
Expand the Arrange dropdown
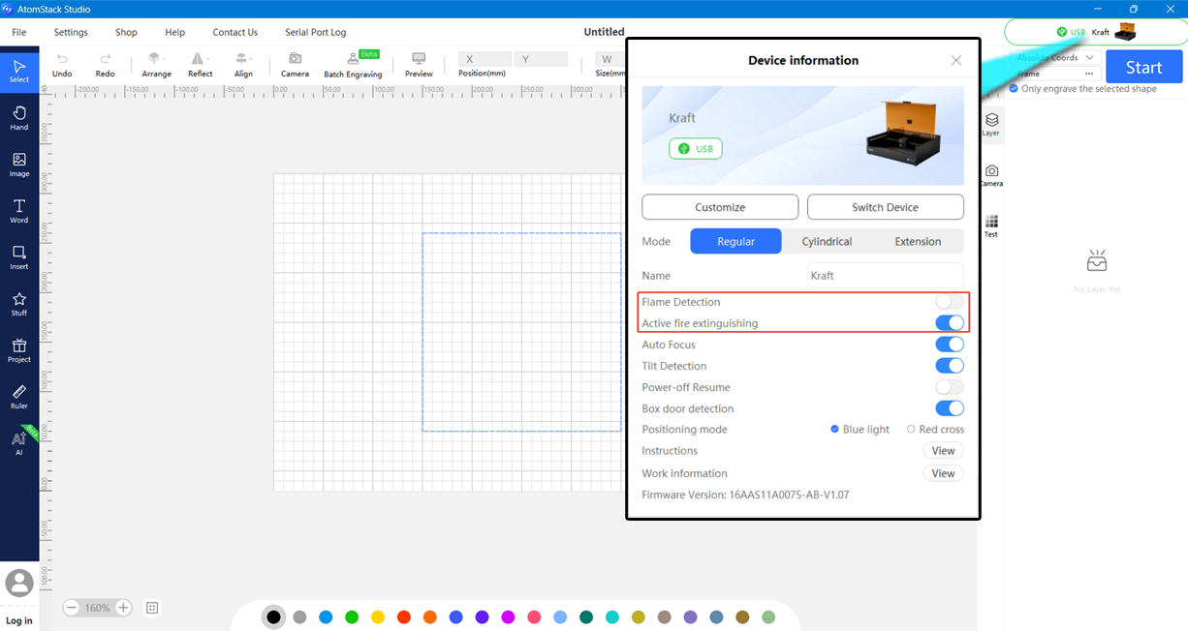point(156,66)
